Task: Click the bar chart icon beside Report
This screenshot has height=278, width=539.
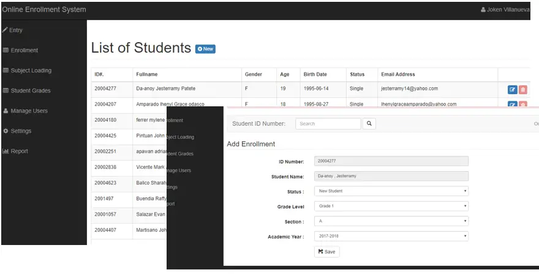Action: [x=6, y=151]
